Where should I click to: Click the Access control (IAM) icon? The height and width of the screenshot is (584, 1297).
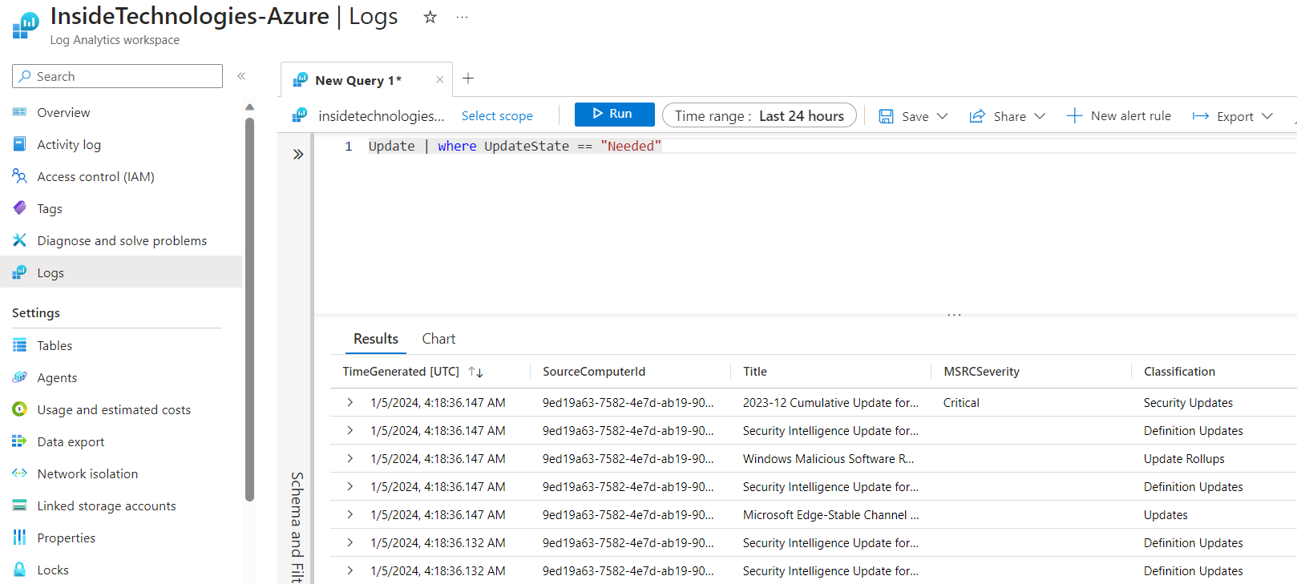pos(19,176)
